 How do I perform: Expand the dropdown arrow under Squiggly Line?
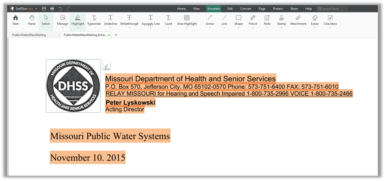[151, 28]
